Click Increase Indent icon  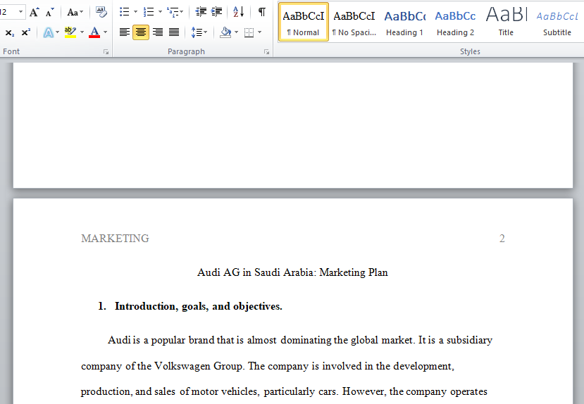(217, 12)
